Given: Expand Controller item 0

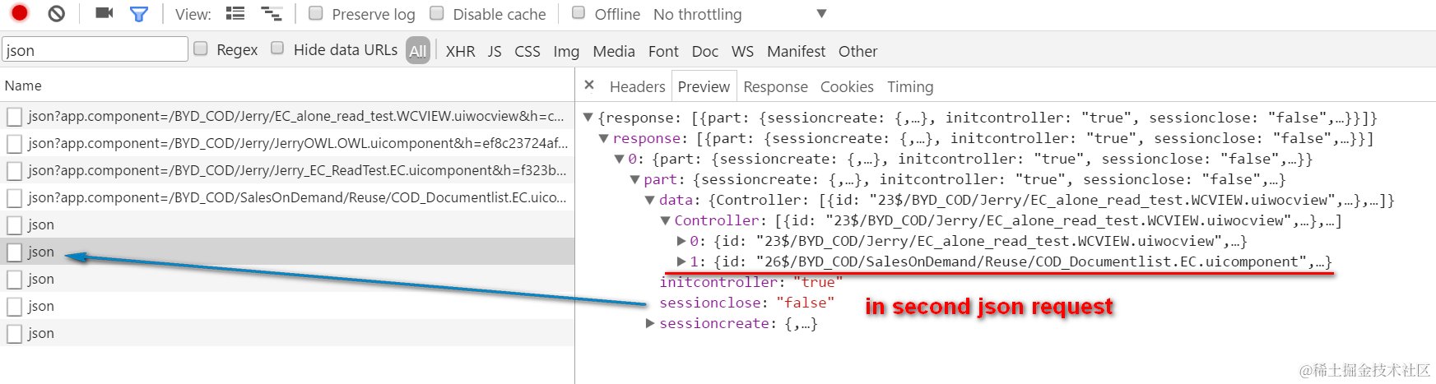Looking at the screenshot, I should coord(681,241).
